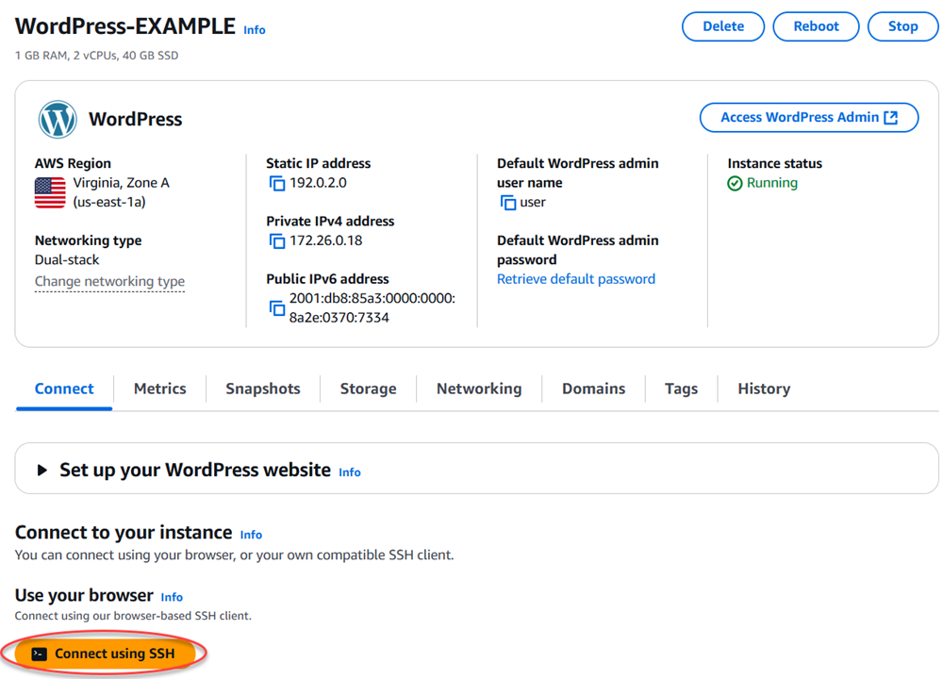Copy the Private IPv4 address
This screenshot has height=679, width=943.
click(277, 241)
